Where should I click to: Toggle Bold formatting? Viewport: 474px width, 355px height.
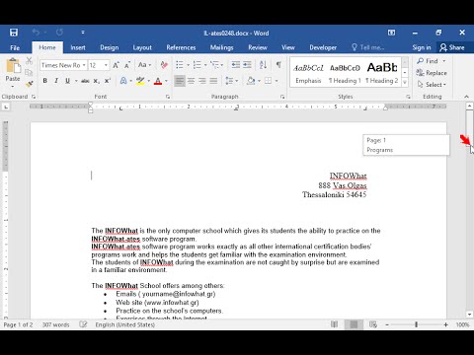click(45, 81)
